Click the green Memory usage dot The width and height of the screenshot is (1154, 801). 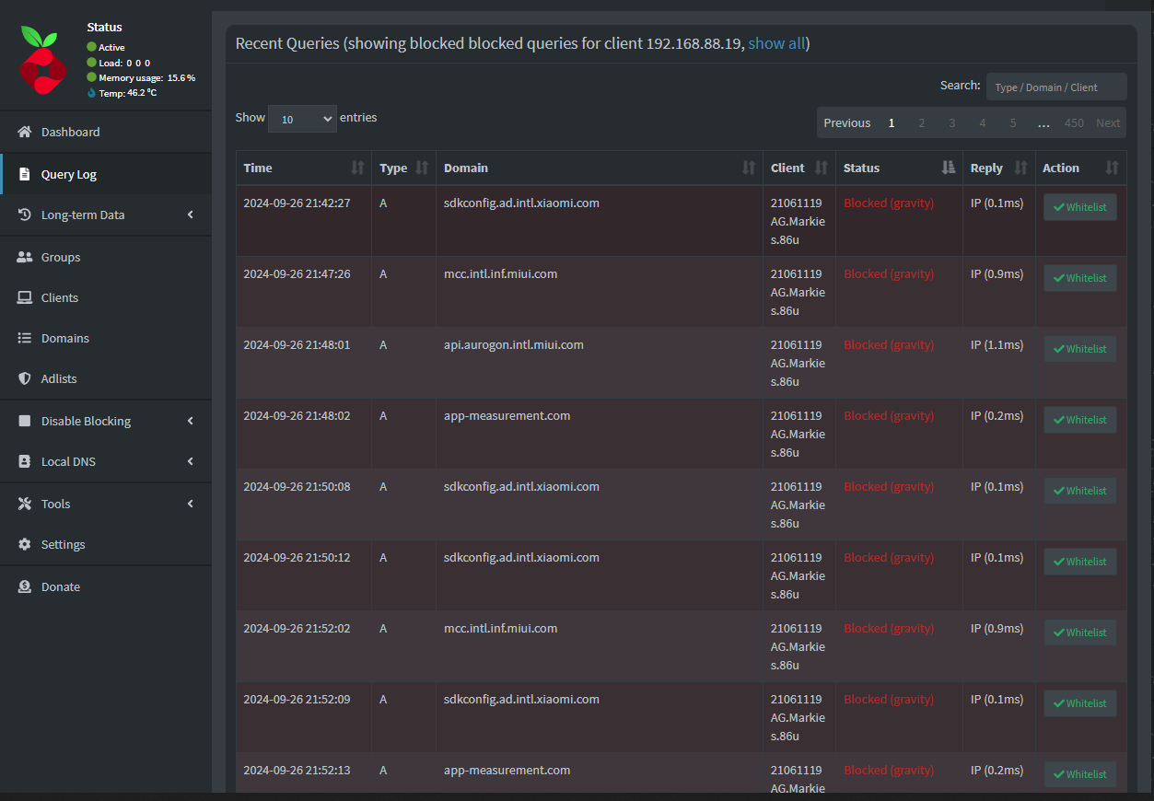pyautogui.click(x=91, y=77)
